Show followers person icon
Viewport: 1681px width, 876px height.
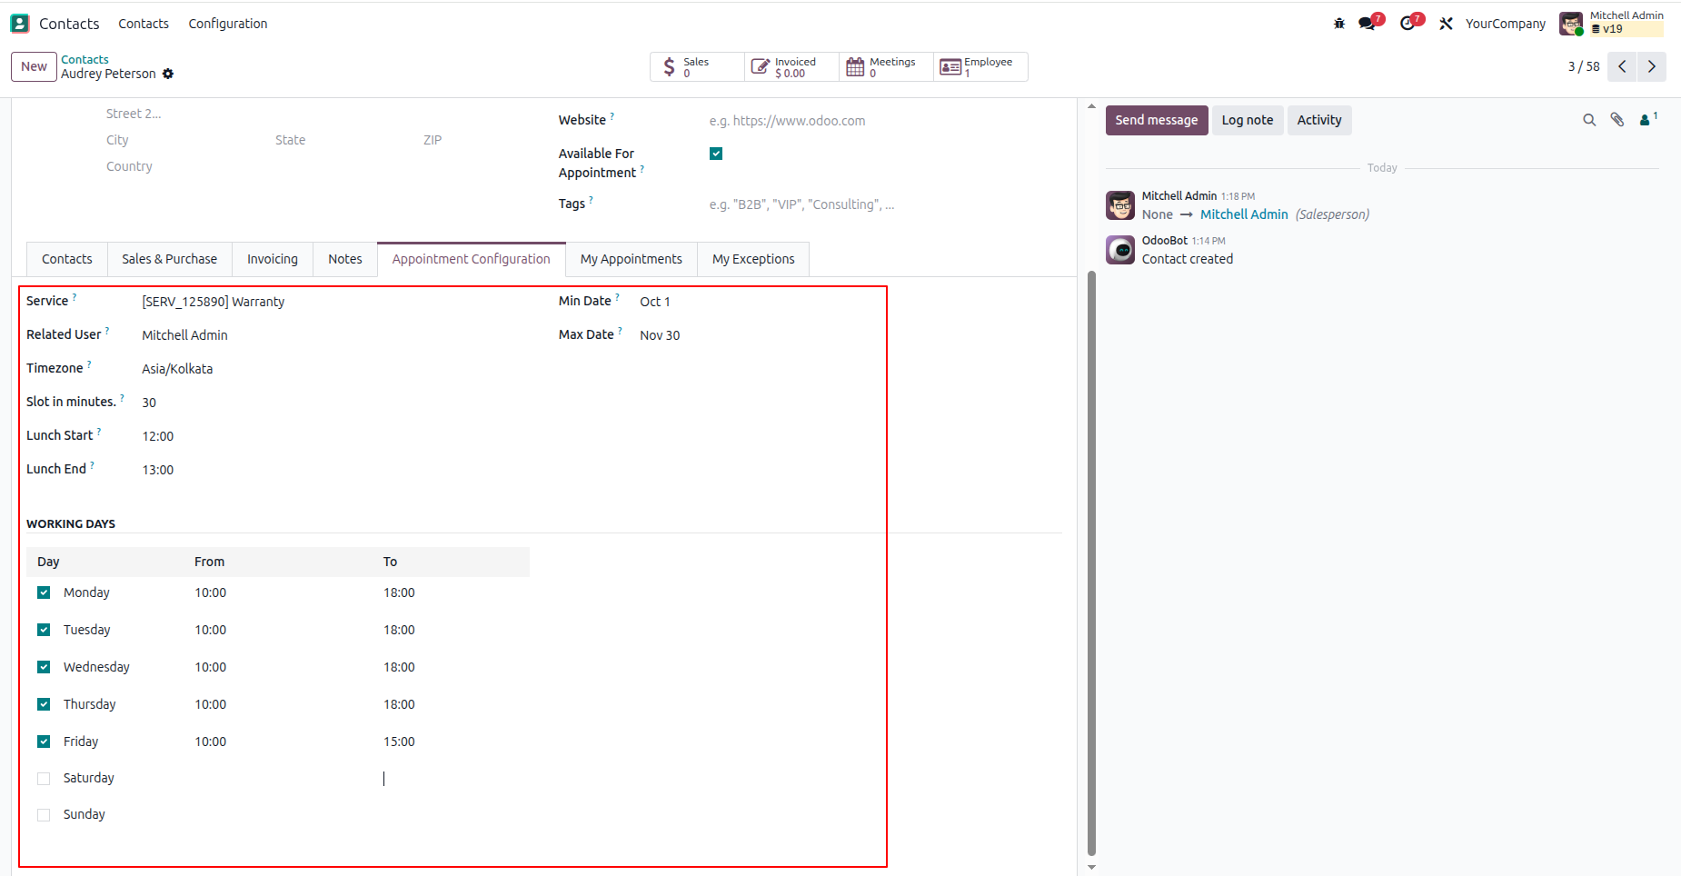click(1648, 119)
